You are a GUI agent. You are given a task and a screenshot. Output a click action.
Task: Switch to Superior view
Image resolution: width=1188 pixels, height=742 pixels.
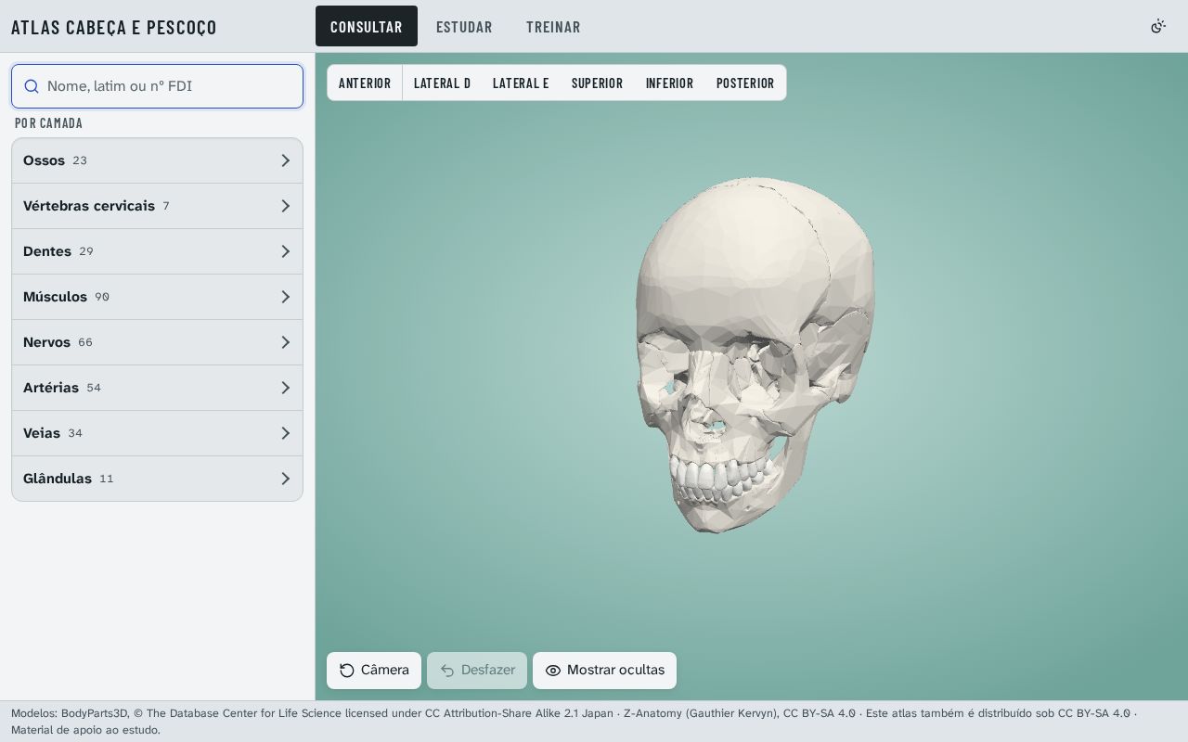coord(597,83)
